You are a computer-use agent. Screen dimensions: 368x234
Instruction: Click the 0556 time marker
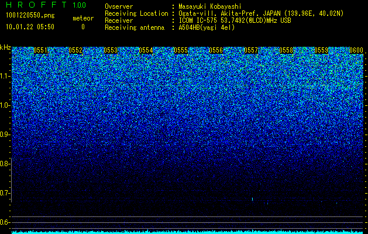click(216, 50)
